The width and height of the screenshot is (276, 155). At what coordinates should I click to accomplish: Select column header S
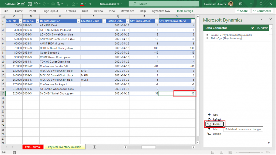pos(177,16)
